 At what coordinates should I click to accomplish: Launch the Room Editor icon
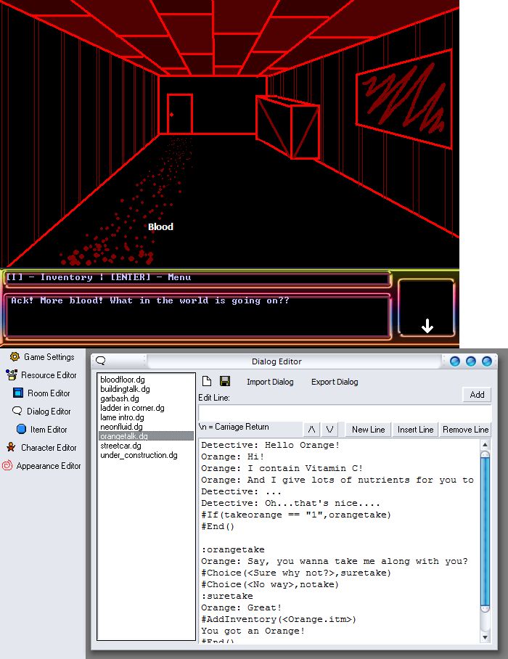pyautogui.click(x=18, y=393)
